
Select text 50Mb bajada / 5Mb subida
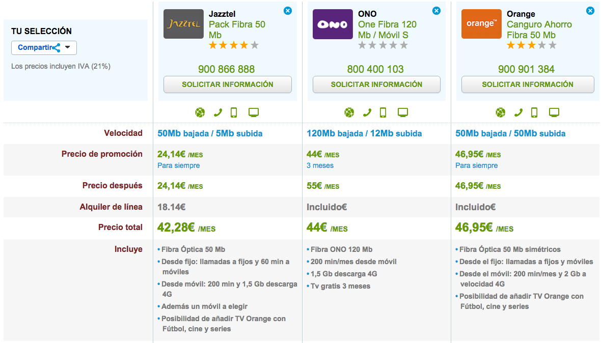point(210,134)
